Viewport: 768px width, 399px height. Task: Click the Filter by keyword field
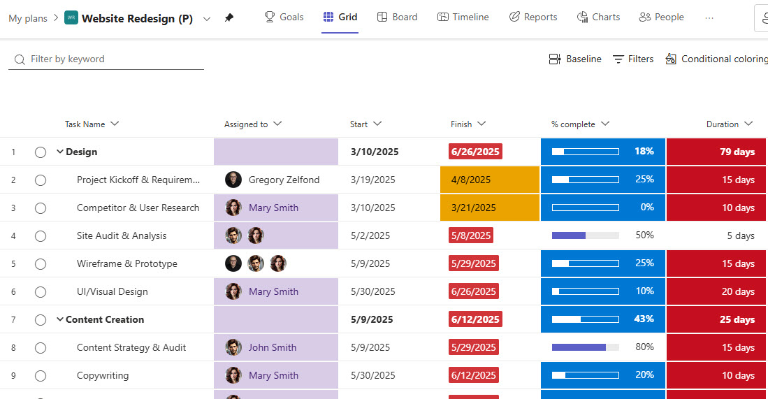point(106,59)
